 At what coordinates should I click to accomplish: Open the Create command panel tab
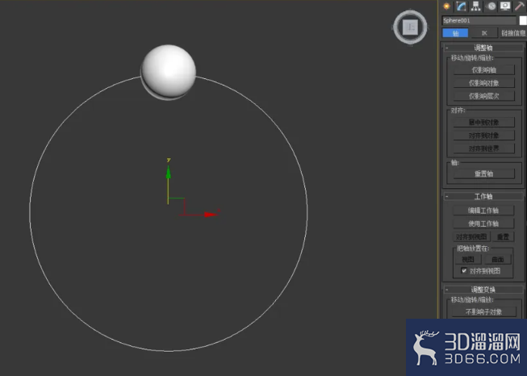coord(446,6)
